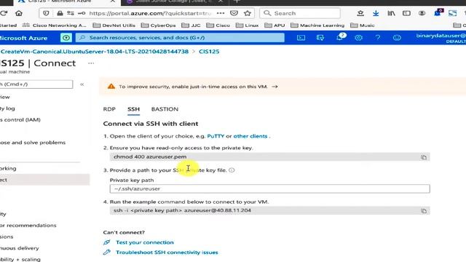
Task: Open page actions three-dot menu
Action: click(x=221, y=13)
